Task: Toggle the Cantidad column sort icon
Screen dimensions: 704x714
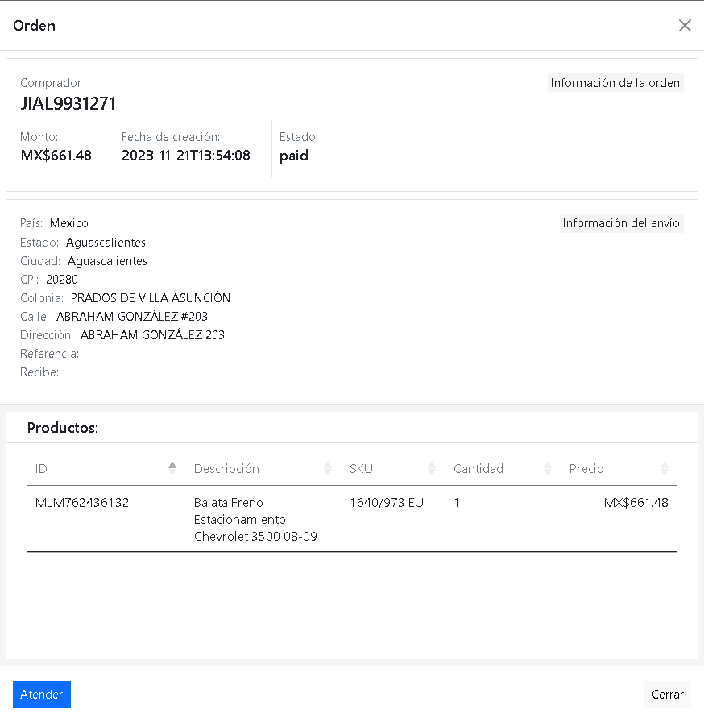Action: coord(548,468)
